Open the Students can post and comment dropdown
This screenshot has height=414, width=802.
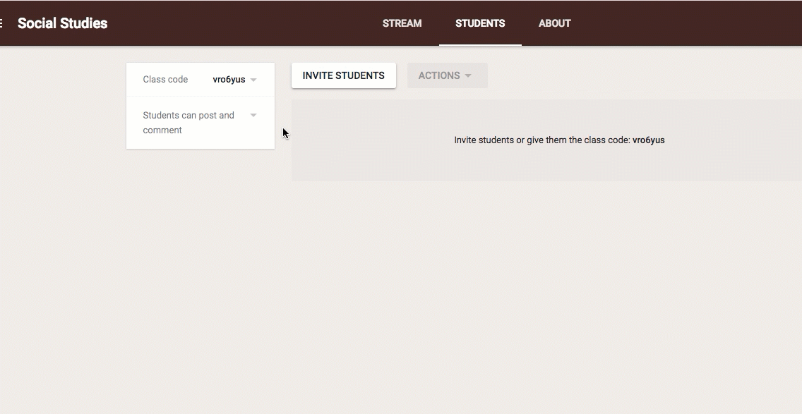coord(253,116)
